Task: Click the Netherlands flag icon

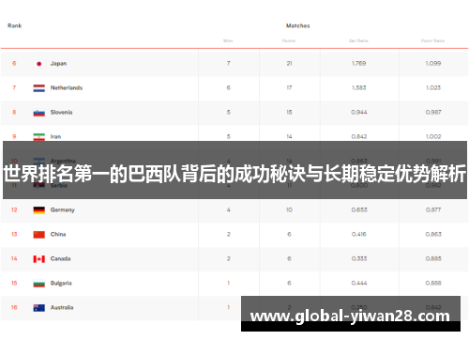Action: pyautogui.click(x=39, y=88)
